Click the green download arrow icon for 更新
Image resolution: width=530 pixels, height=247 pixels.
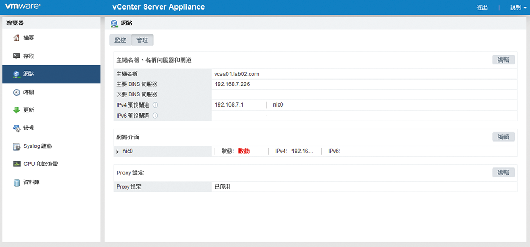click(x=16, y=110)
